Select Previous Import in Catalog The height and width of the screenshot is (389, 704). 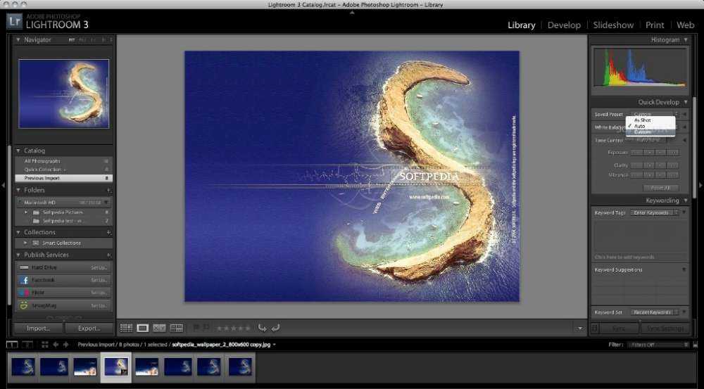coord(64,178)
